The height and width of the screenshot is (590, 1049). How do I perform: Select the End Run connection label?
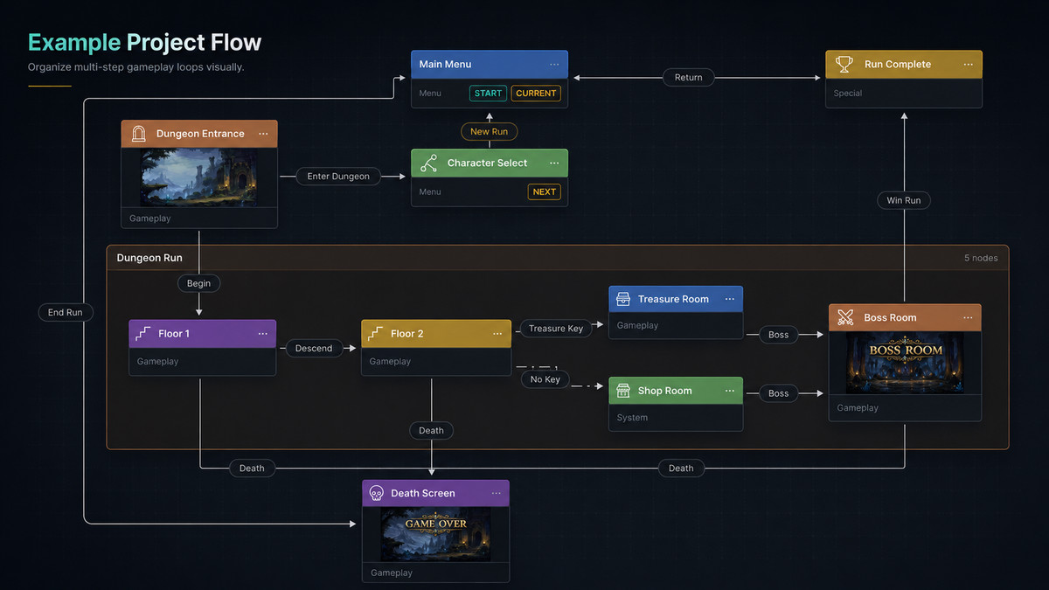pyautogui.click(x=66, y=312)
